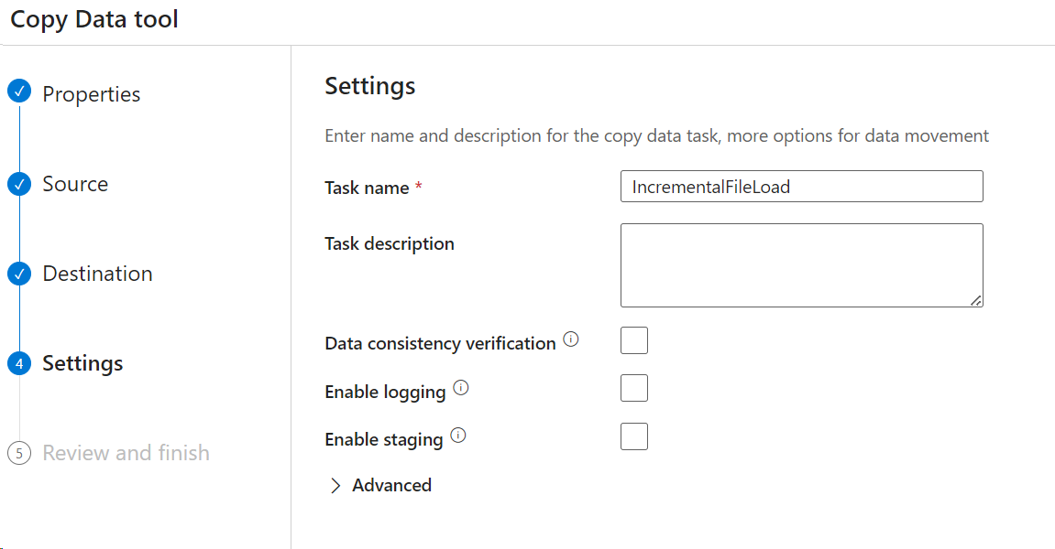Click the Destination step checkmark icon
This screenshot has height=549, width=1055.
point(19,274)
